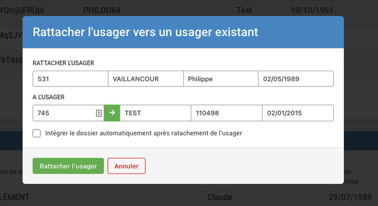The image size is (378, 206).
Task: Click the A L'USAGER section label
Action: (48, 97)
